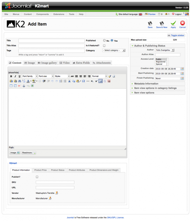
Task: Switch to the Image gallery tab
Action: [47, 63]
